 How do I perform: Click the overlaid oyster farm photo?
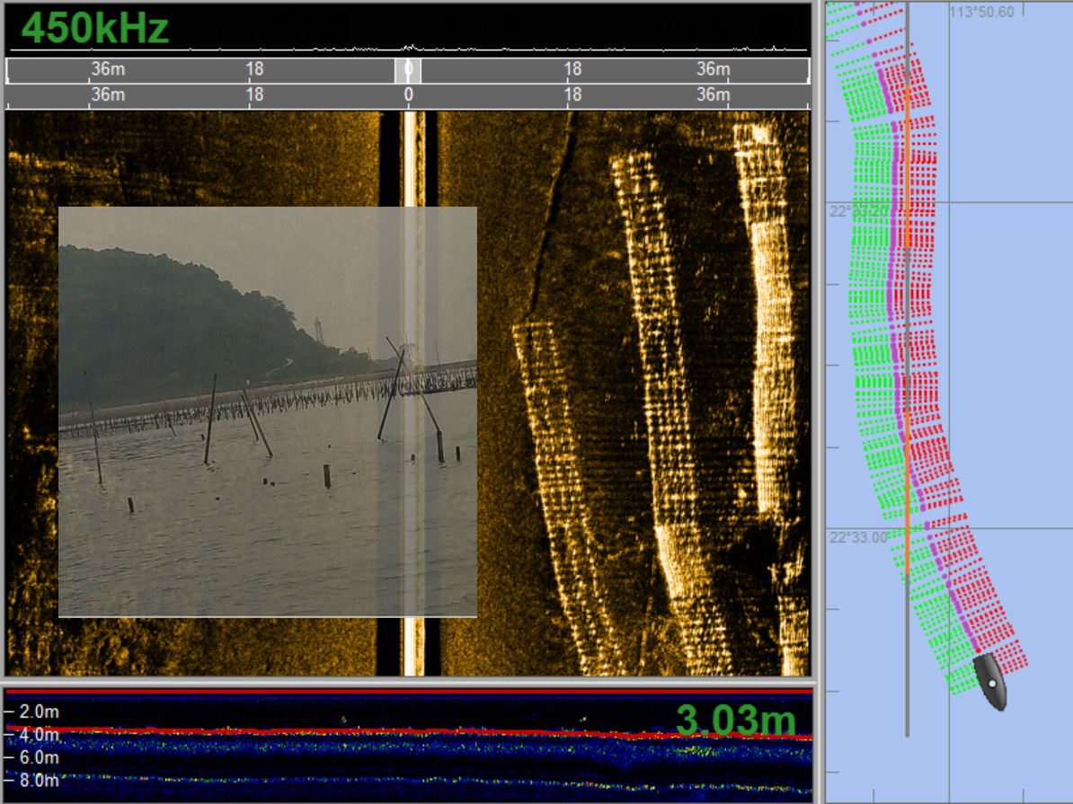pos(267,411)
